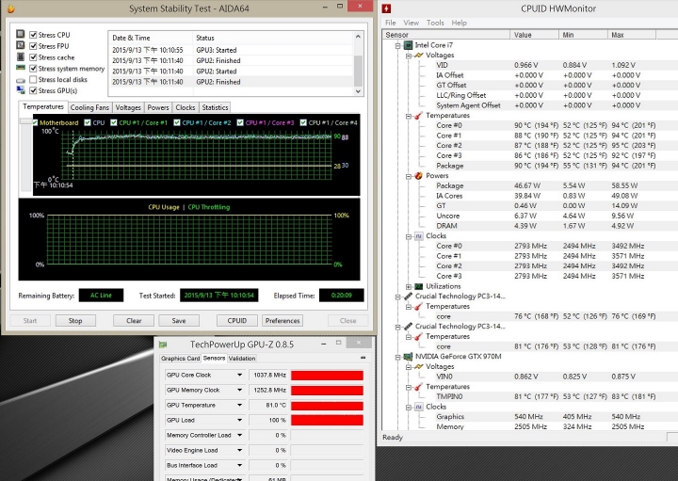678x481 pixels.
Task: Toggle the CPU #1 / Core #1 graph checkbox
Action: [x=114, y=122]
